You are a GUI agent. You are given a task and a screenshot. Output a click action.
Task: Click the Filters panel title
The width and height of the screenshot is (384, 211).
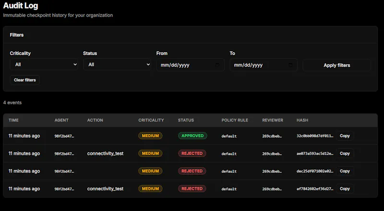click(17, 35)
